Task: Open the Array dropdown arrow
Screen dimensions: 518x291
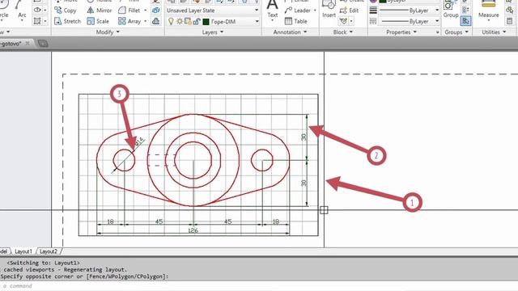Action: tap(145, 21)
